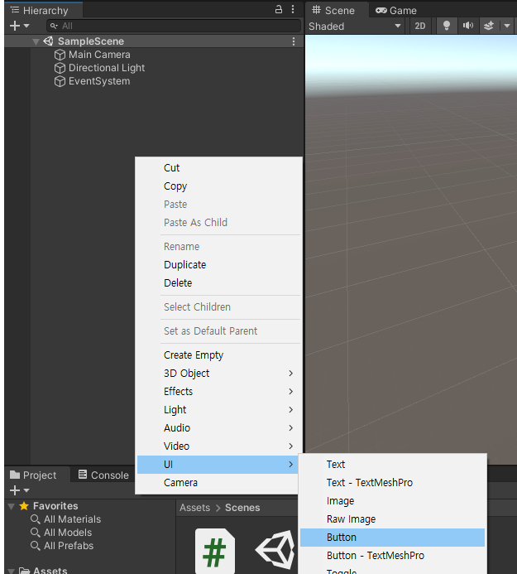Click the Assets breadcrumb link
Viewport: 517px width, 574px height.
tap(194, 508)
